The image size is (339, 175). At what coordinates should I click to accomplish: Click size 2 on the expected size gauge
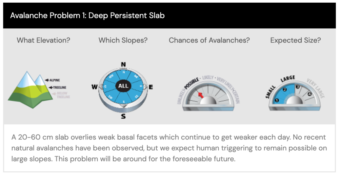click(284, 90)
